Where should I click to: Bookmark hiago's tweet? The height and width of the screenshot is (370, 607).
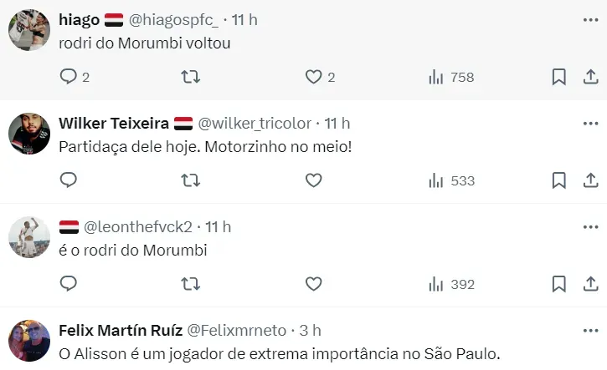559,77
